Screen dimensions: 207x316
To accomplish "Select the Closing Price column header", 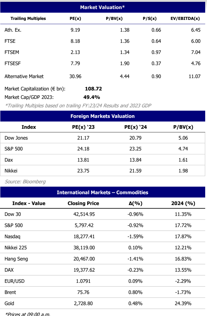I will click(x=83, y=203).
